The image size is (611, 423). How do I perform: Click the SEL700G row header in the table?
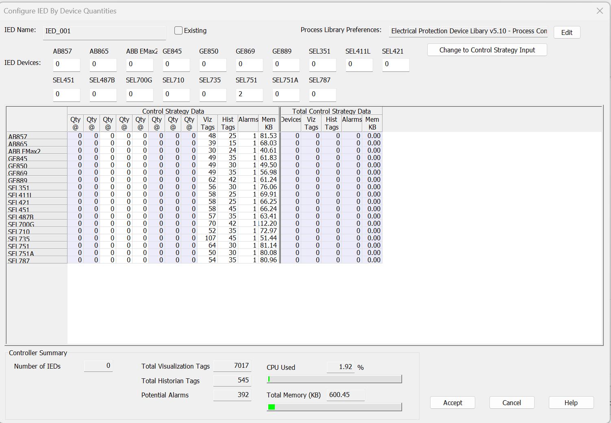pos(37,224)
